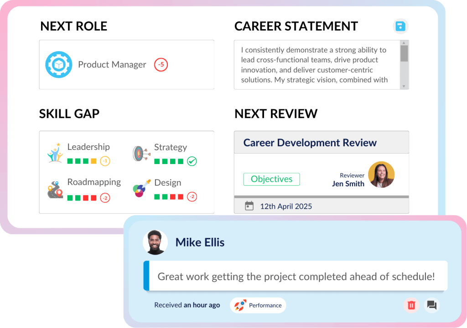Click the Leadership -1 gap badge
This screenshot has width=467, height=328.
point(105,161)
